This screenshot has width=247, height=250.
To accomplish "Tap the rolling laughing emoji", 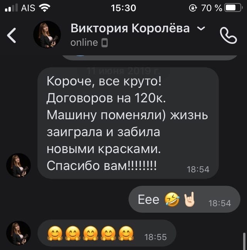I will pyautogui.click(x=172, y=199).
